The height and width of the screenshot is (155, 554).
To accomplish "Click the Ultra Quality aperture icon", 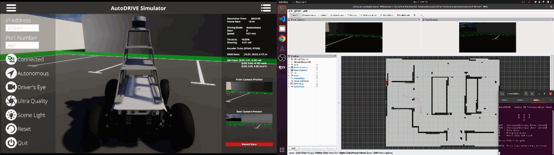I will [11, 101].
